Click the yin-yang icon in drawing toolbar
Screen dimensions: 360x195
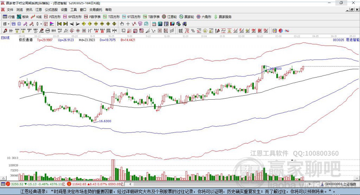281,31
